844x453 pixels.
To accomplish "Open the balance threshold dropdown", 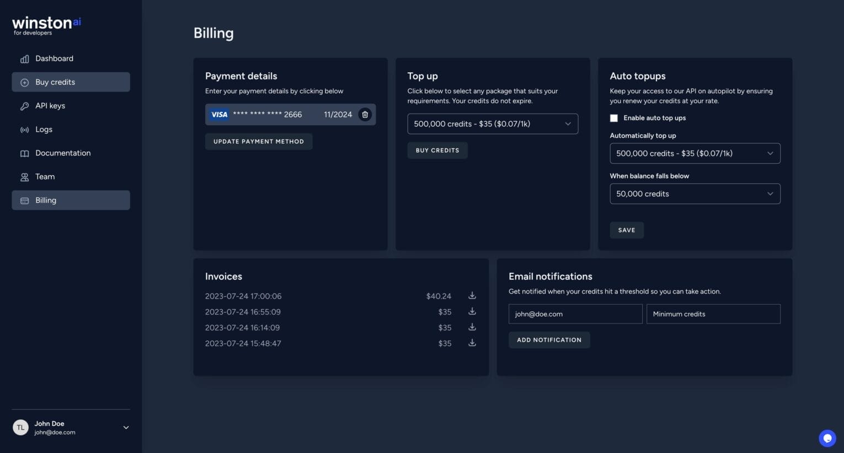I will click(695, 193).
